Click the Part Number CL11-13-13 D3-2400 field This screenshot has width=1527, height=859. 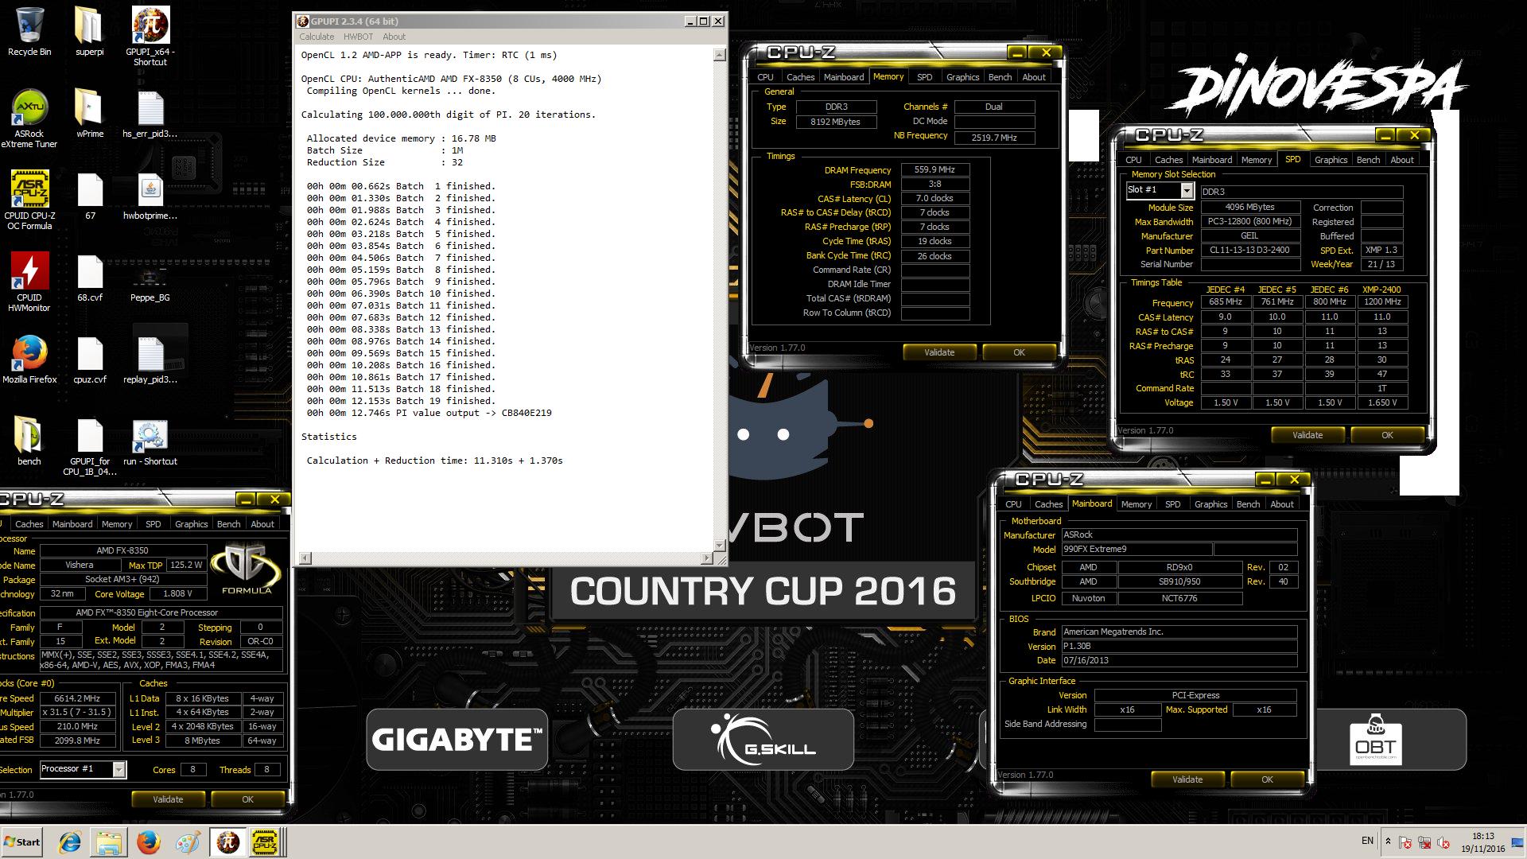1249,251
